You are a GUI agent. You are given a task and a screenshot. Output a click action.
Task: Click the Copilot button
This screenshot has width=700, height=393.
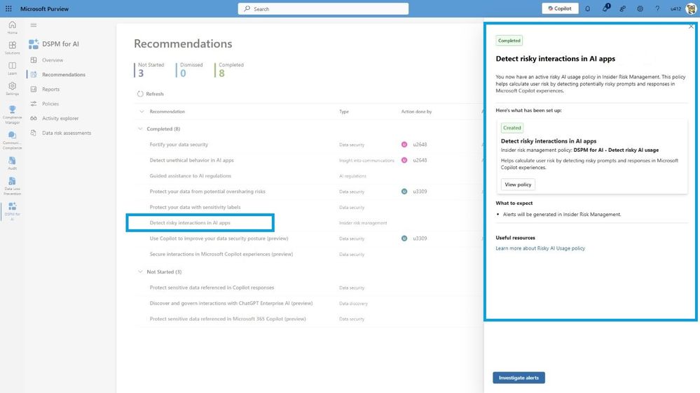pyautogui.click(x=560, y=8)
